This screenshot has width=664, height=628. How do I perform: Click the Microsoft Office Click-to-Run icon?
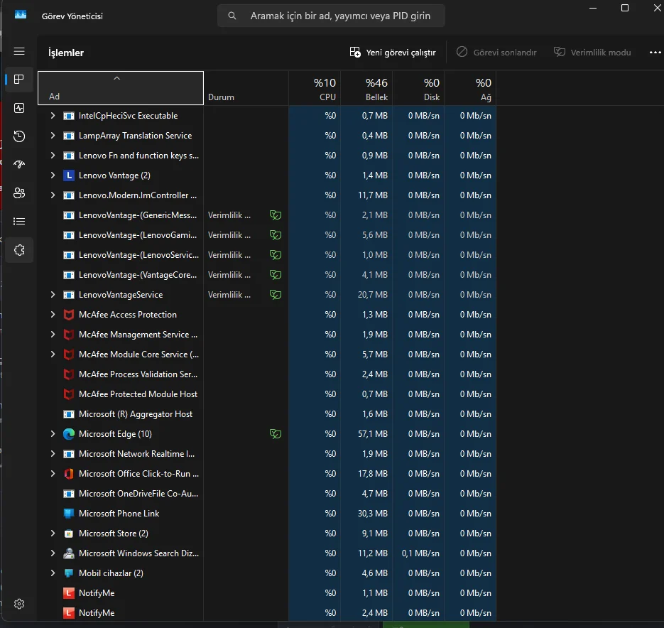click(x=69, y=474)
